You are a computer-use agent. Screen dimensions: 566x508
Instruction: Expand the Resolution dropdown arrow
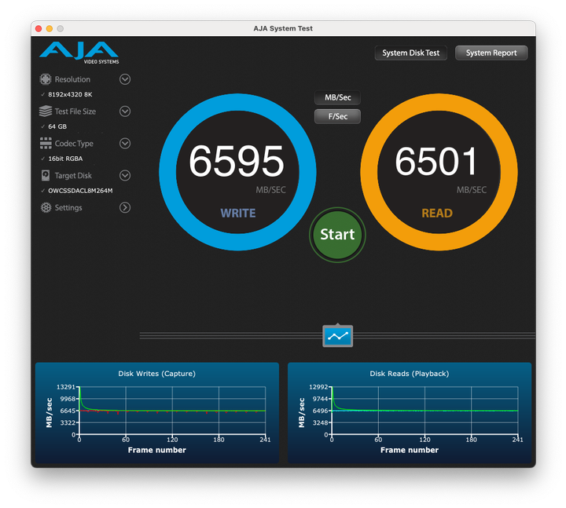click(125, 79)
